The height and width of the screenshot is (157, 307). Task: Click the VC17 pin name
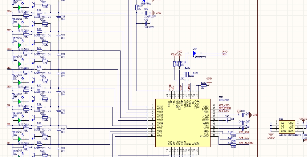160,107
